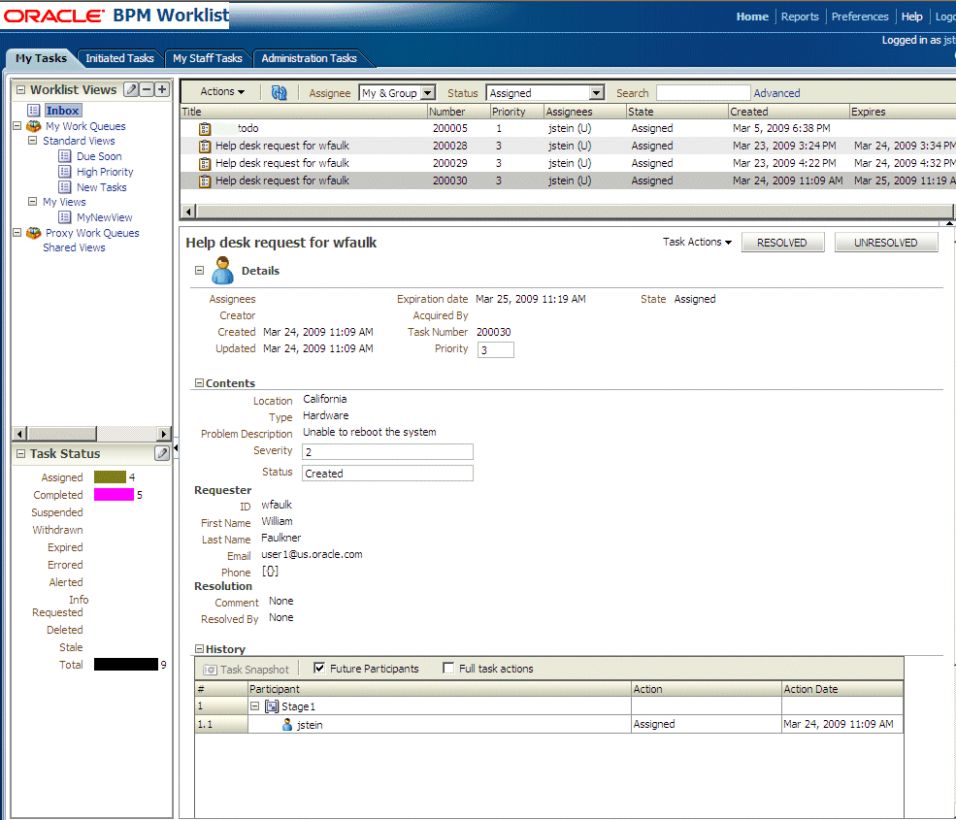Screen dimensions: 956x820
Task: Enable the Full task actions checkbox
Action: [448, 668]
